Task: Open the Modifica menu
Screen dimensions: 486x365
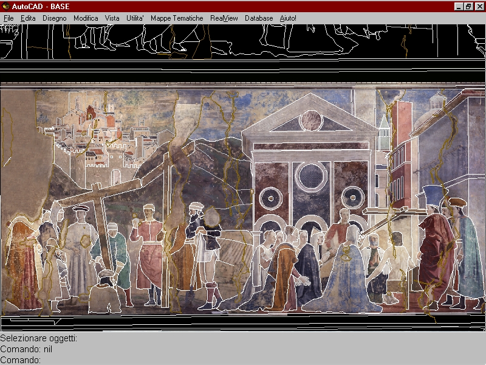Action: [86, 18]
